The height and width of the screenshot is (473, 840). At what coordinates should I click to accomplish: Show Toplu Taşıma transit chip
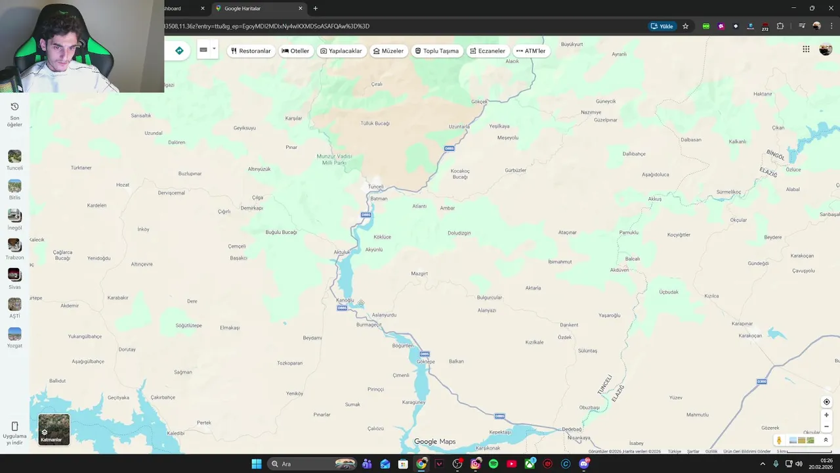point(437,51)
